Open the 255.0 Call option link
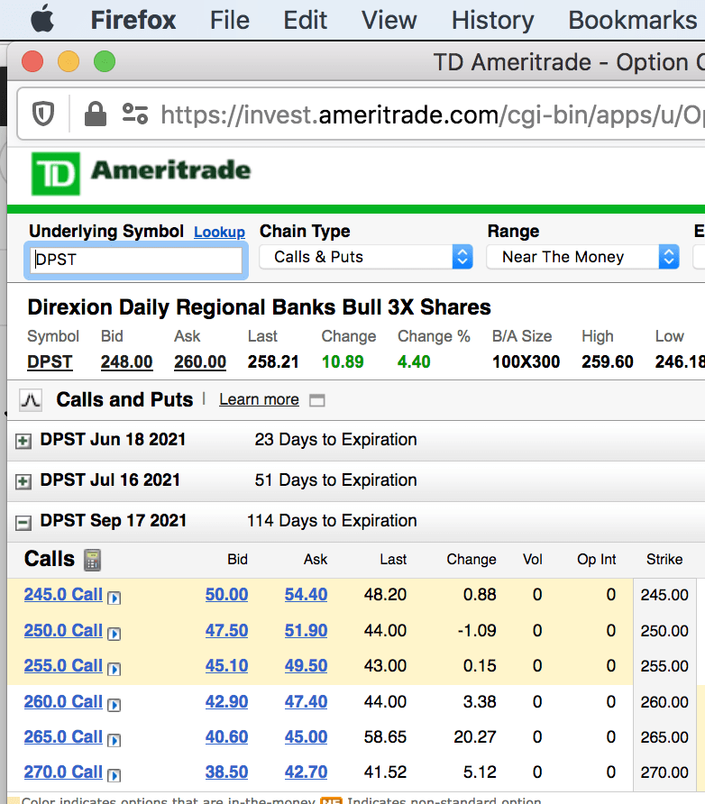Image resolution: width=705 pixels, height=804 pixels. [x=63, y=665]
